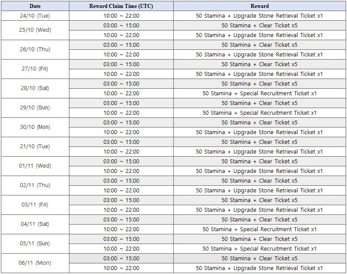Click the Reward Claim Time (UTC) header
The image size is (347, 274).
pyautogui.click(x=121, y=6)
